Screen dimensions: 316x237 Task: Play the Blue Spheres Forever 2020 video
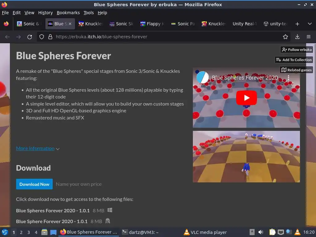246,98
